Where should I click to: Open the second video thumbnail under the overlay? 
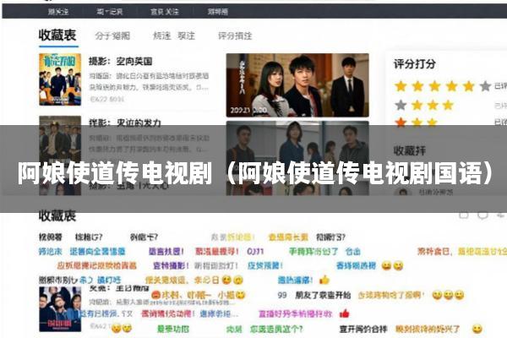[297, 158]
